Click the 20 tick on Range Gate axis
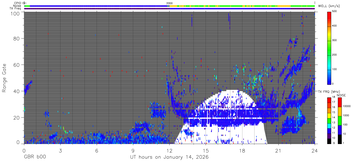Viewport: 354px width, 163px height. click(x=17, y=118)
